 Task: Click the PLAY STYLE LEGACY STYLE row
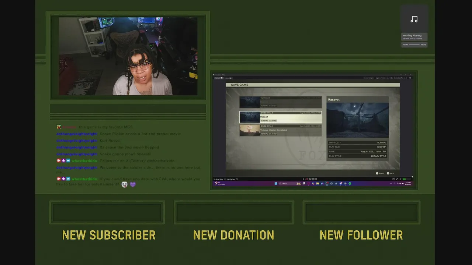click(x=357, y=156)
